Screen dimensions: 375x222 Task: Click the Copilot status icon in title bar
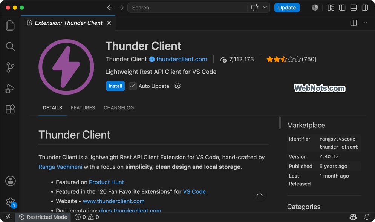coord(315,8)
